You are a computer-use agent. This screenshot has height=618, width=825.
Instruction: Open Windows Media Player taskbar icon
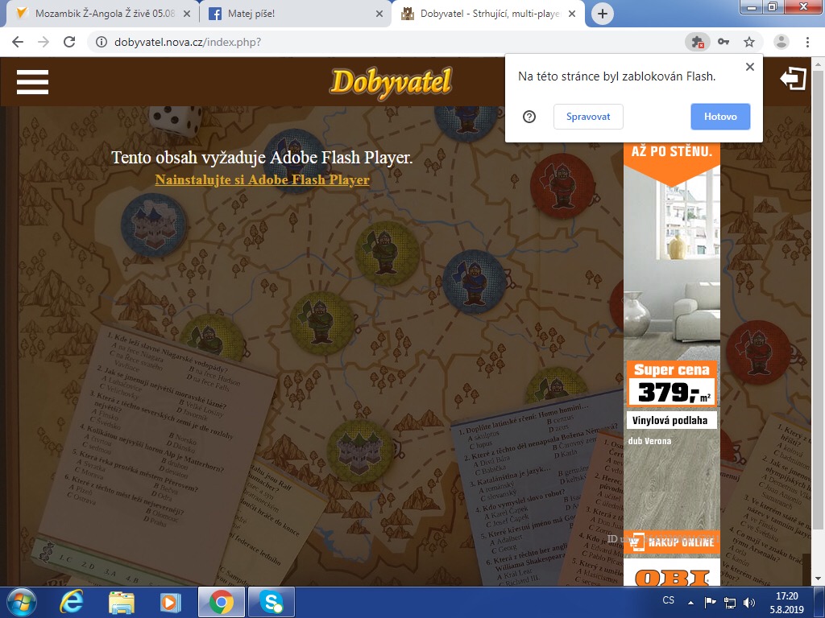tap(170, 602)
